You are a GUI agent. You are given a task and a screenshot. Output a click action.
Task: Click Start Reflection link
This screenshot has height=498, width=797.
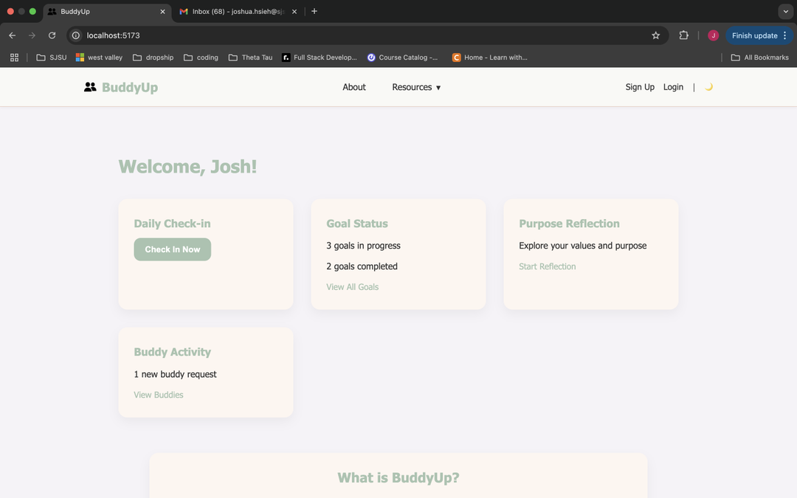pyautogui.click(x=547, y=266)
